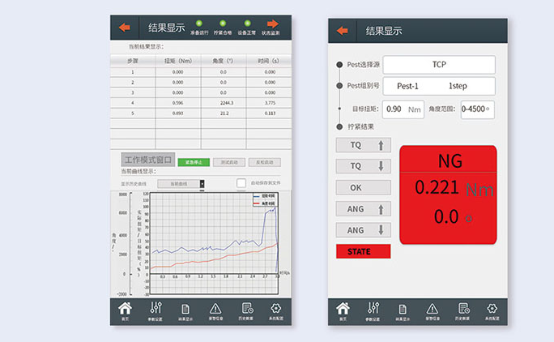Open the document results icon on the table screen

185,309
